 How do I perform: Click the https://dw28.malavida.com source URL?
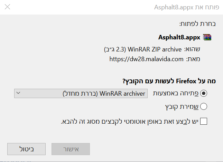[146, 59]
